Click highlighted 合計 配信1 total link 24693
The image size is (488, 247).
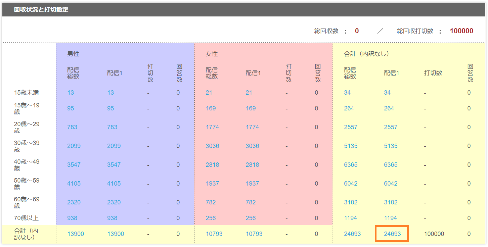pyautogui.click(x=392, y=234)
